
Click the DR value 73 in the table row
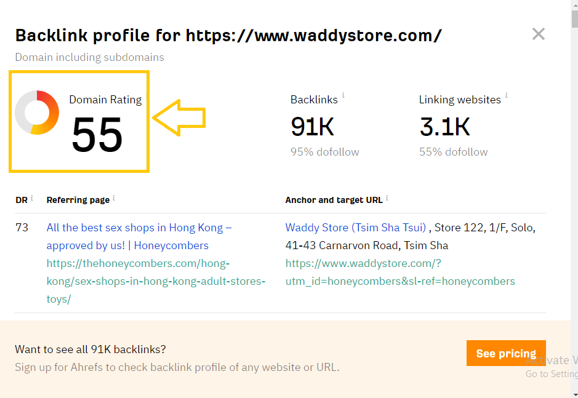tap(22, 228)
